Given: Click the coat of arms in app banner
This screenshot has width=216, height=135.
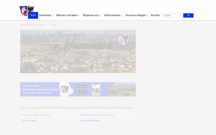Looking at the screenshot, I should pos(65,89).
